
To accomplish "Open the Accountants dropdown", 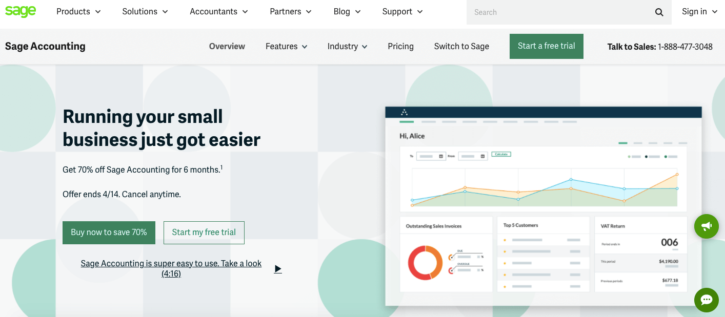I will click(219, 11).
